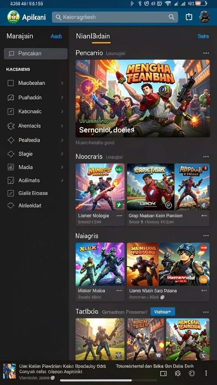Screen dimensions: 217x385
Task: Expand the Peafoedia category chevron
Action: click(x=62, y=140)
